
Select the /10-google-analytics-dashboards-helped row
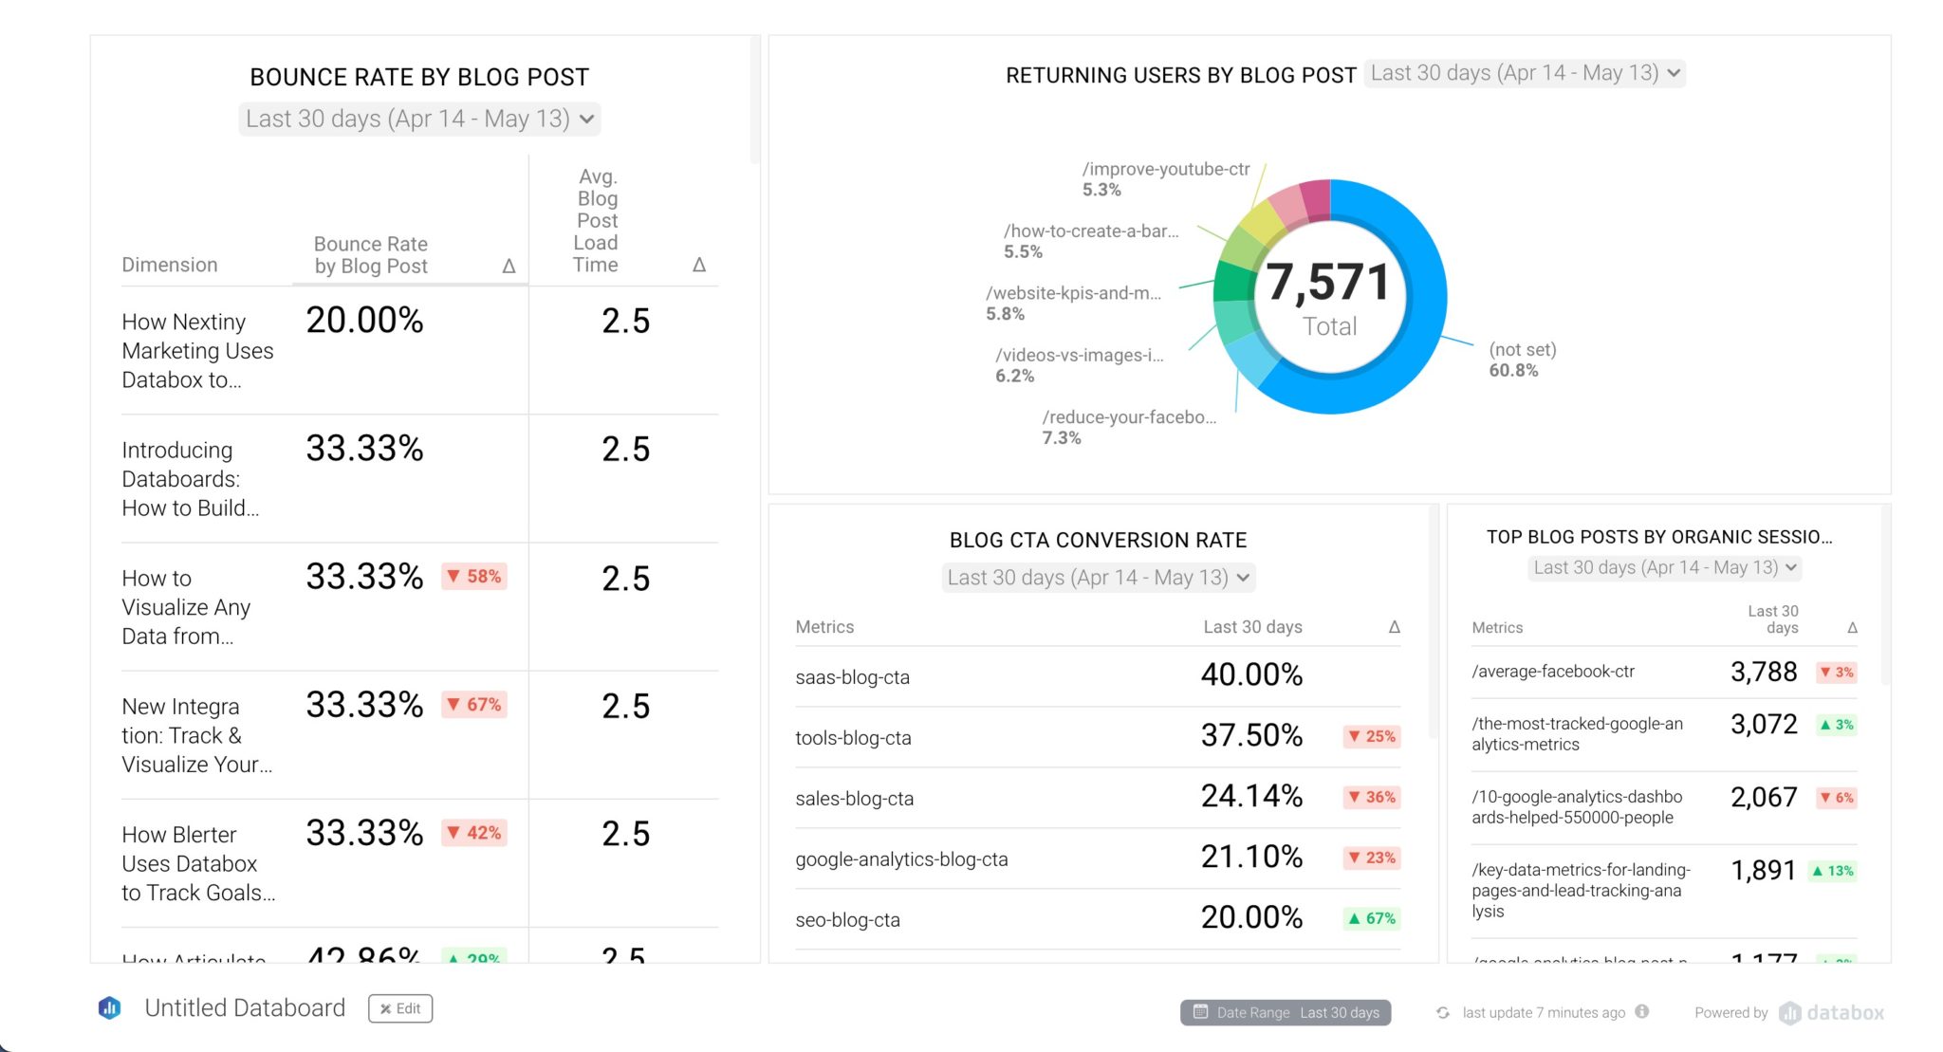pos(1664,807)
